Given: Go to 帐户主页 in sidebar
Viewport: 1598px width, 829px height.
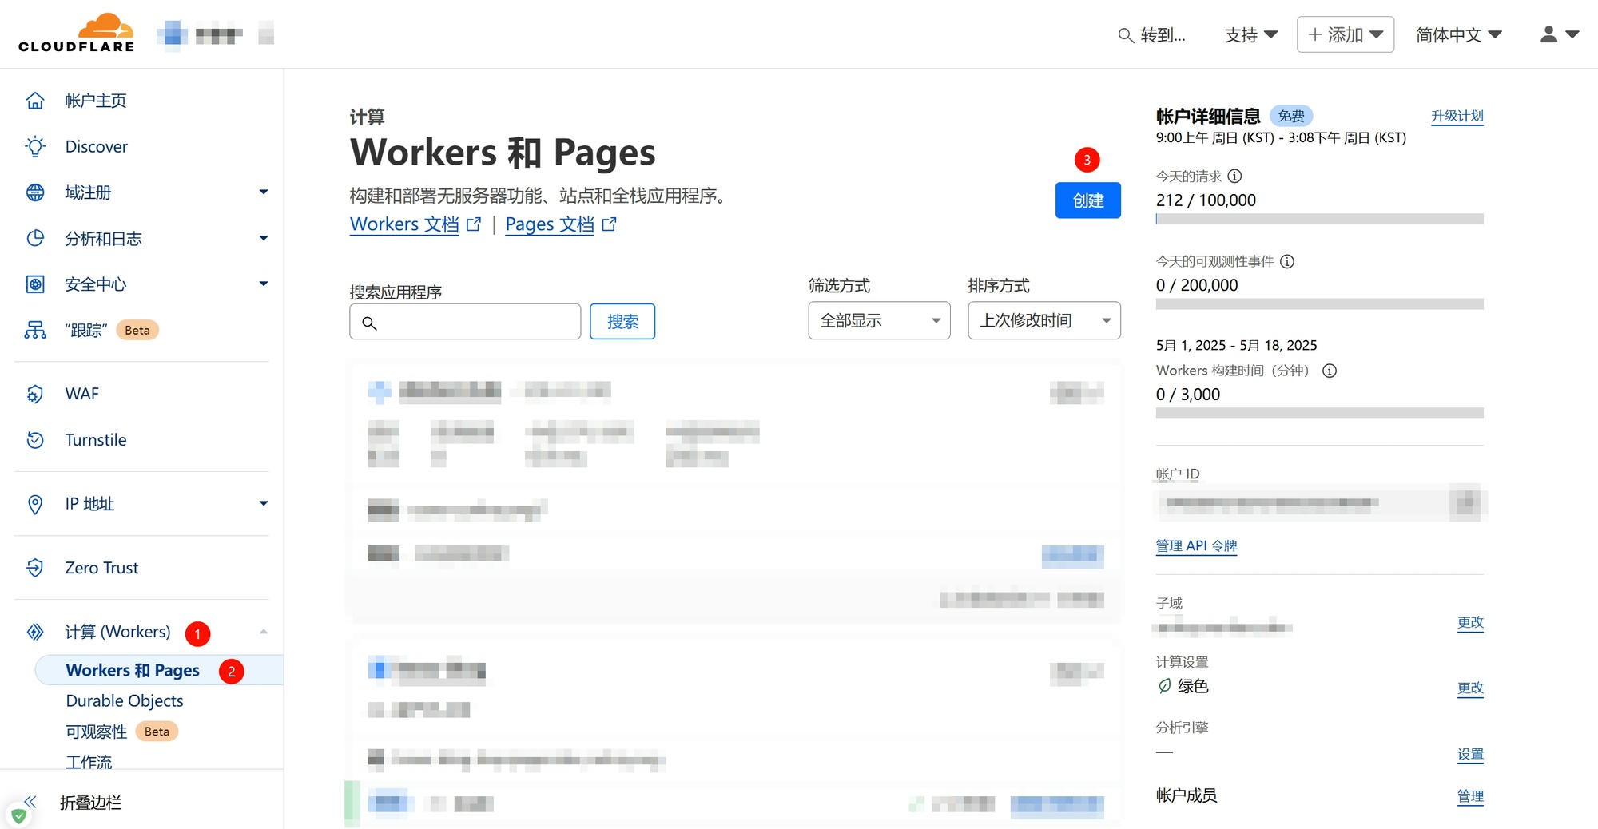Looking at the screenshot, I should (96, 101).
